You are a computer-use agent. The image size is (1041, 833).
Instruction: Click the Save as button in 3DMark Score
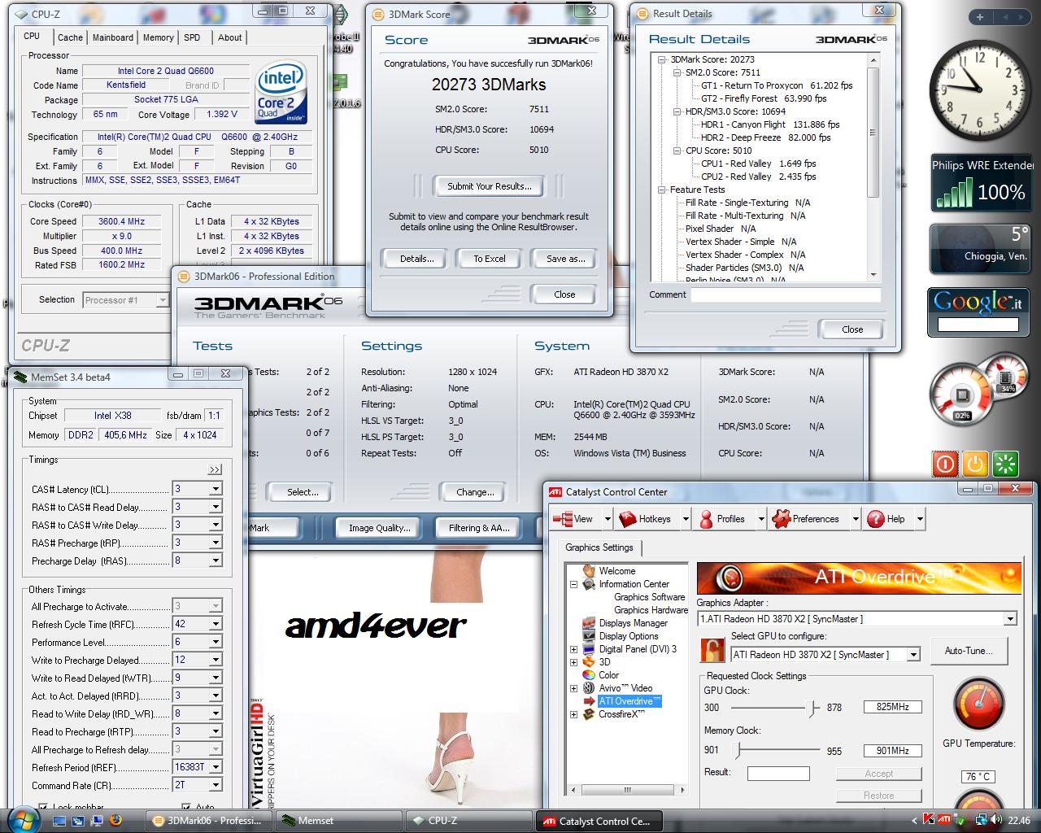pos(565,259)
